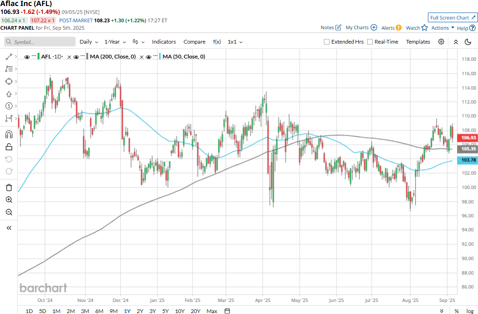Open the date range calendar picker
The width and height of the screenshot is (478, 314).
pyautogui.click(x=227, y=311)
